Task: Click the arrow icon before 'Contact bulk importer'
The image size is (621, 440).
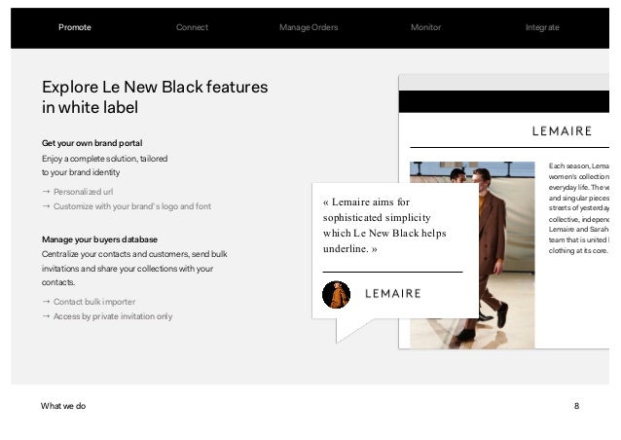Action: pyautogui.click(x=46, y=302)
